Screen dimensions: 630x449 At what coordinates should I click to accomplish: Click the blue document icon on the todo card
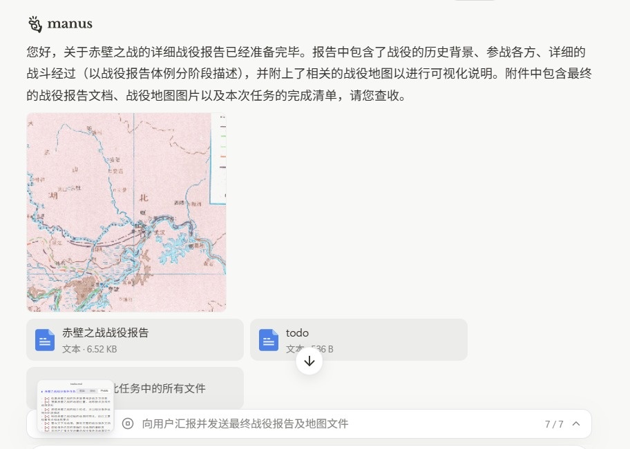(x=269, y=339)
